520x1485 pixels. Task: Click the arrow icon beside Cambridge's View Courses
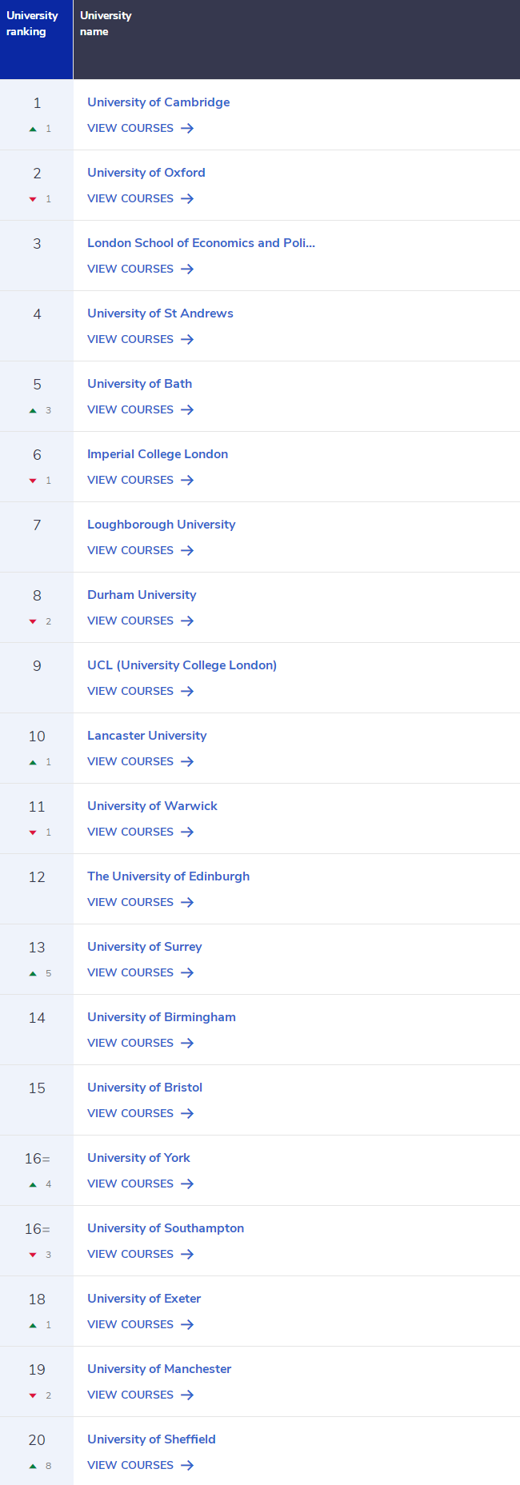(187, 128)
